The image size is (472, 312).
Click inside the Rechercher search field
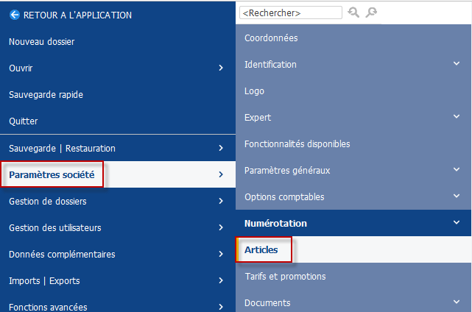[x=290, y=13]
